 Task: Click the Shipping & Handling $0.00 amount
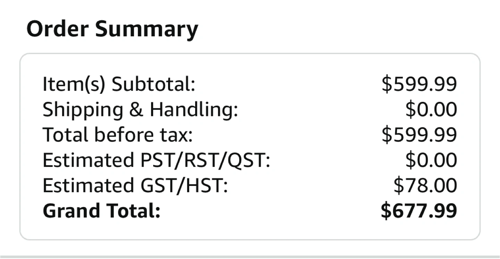[x=431, y=110]
